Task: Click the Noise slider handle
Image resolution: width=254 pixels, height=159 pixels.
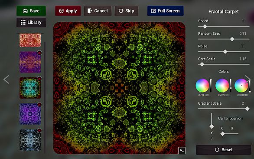Action: tap(225, 52)
